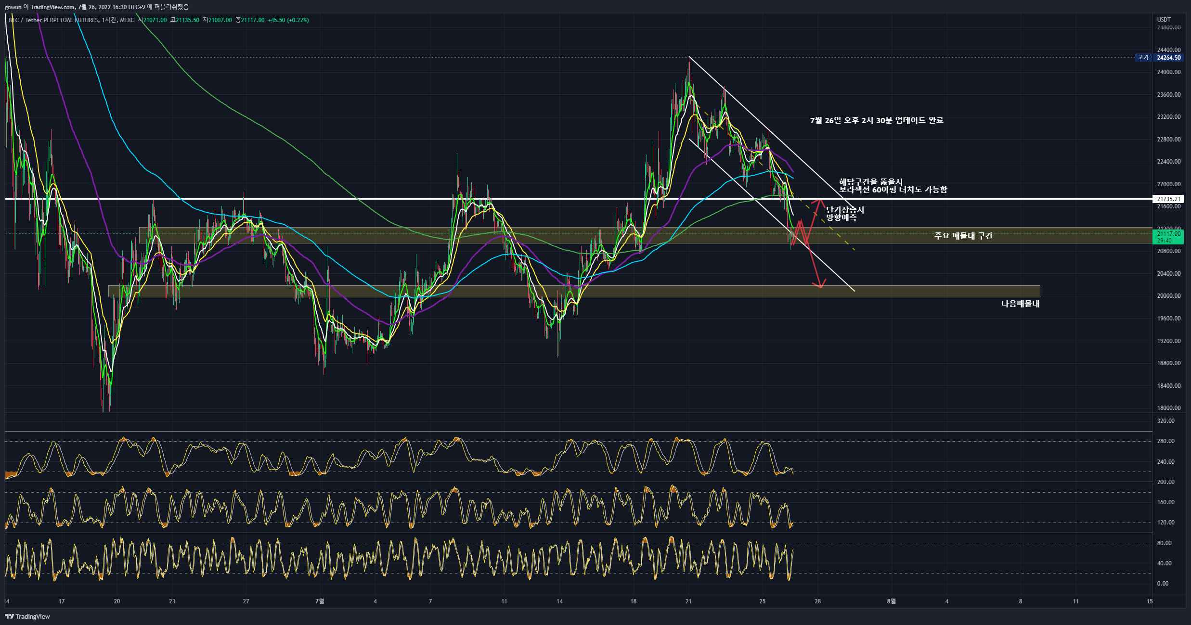
Task: Click the 22800.00 price axis label
Action: 1169,140
